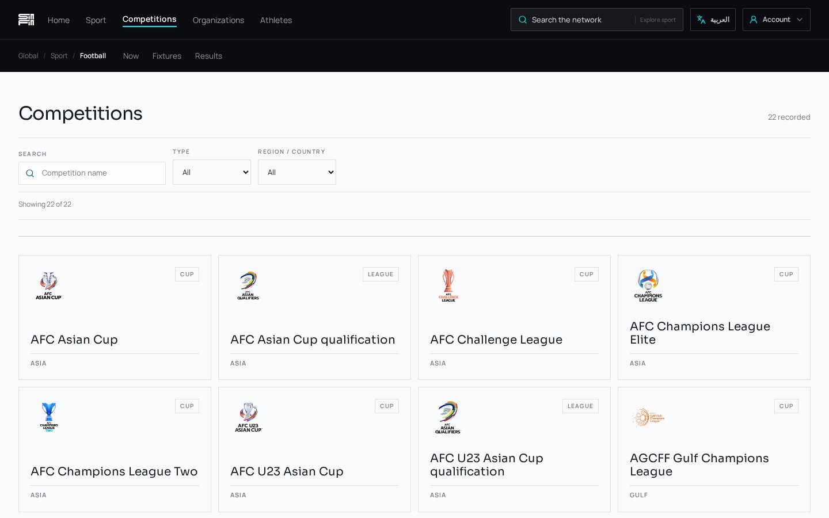Click CUP badge on AFC Champions League Two
This screenshot has width=829, height=518.
(187, 406)
